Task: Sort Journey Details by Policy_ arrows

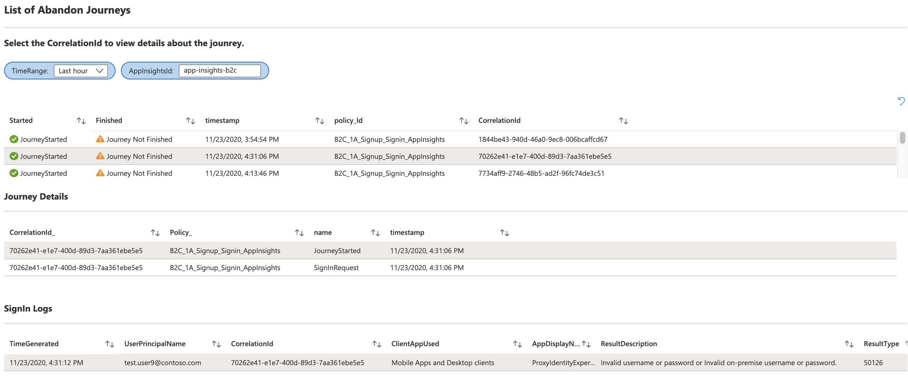Action: pyautogui.click(x=299, y=233)
